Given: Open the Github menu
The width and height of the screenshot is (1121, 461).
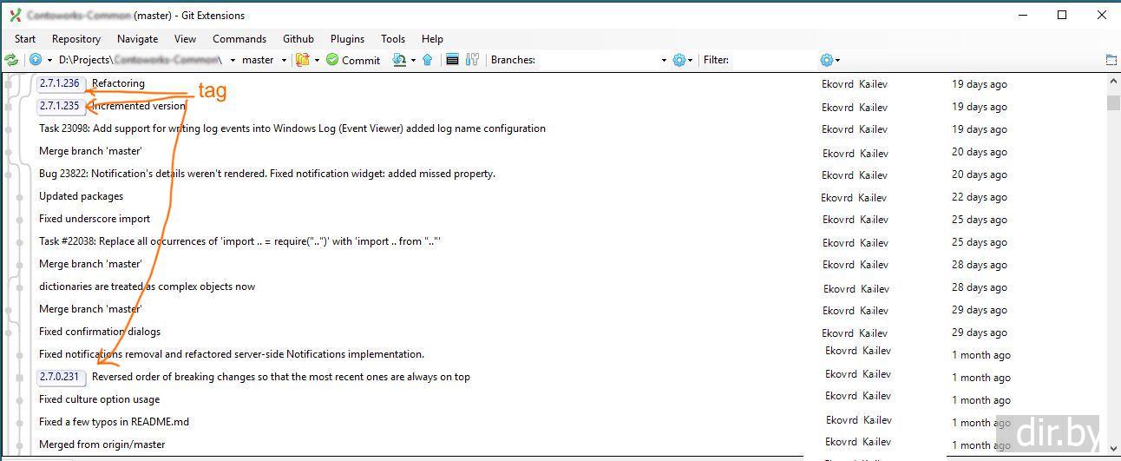Looking at the screenshot, I should [x=298, y=39].
